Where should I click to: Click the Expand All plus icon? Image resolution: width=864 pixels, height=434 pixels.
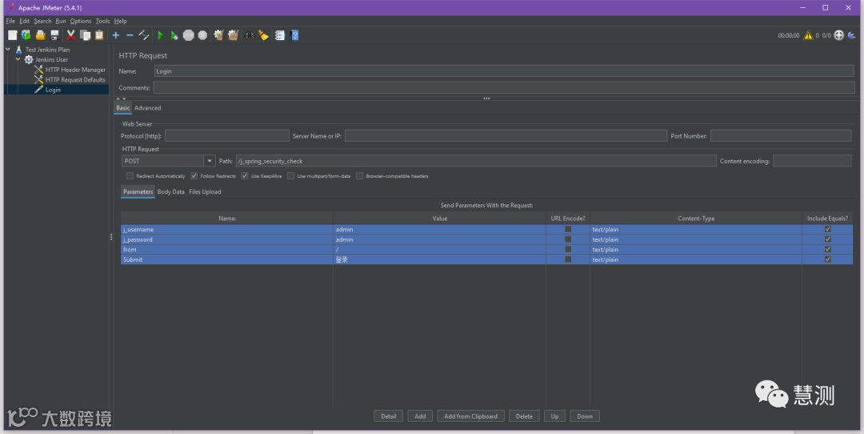[x=116, y=35]
